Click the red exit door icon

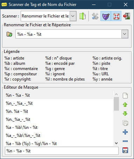click(127, 16)
